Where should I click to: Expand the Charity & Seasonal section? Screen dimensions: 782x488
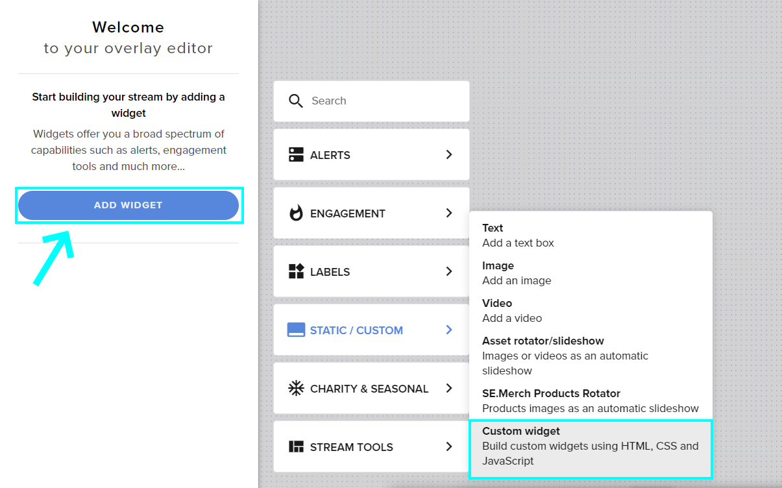coord(448,388)
